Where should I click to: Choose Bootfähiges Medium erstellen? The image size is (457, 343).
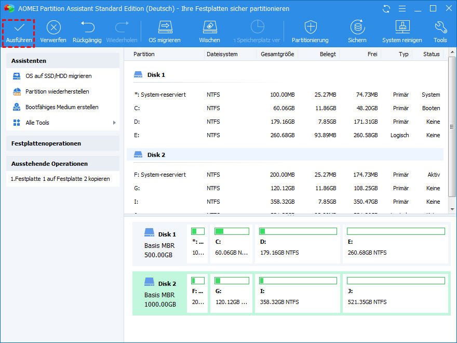point(62,107)
